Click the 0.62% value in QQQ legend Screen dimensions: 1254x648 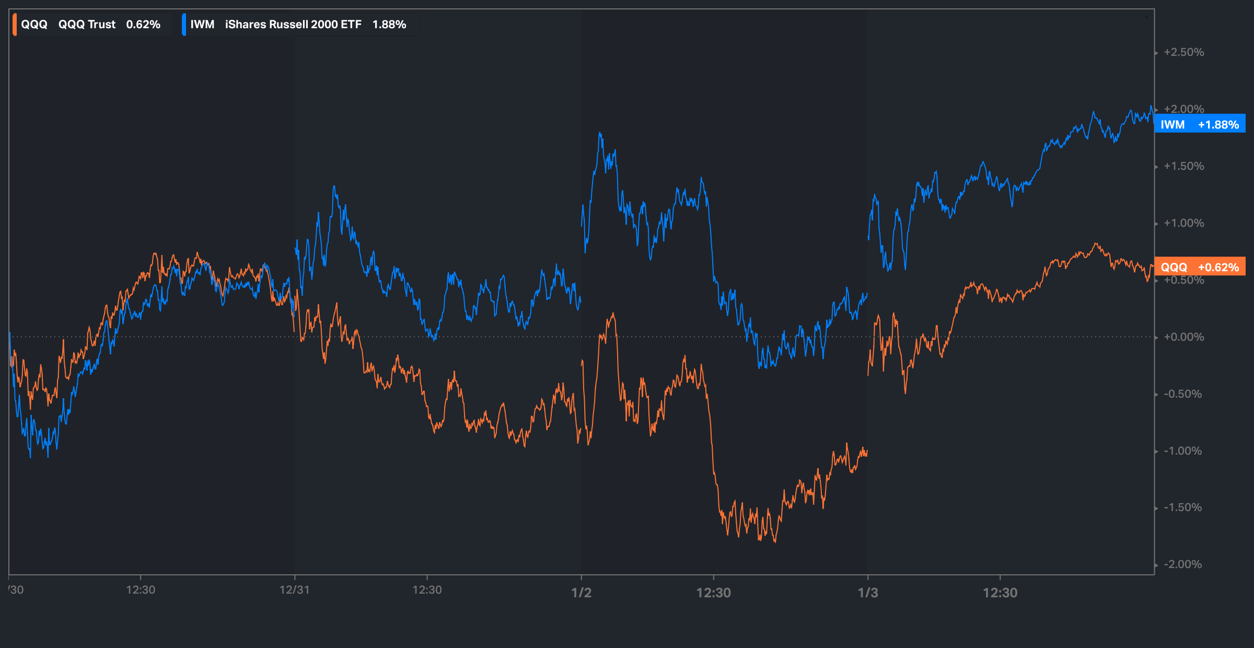pyautogui.click(x=143, y=25)
